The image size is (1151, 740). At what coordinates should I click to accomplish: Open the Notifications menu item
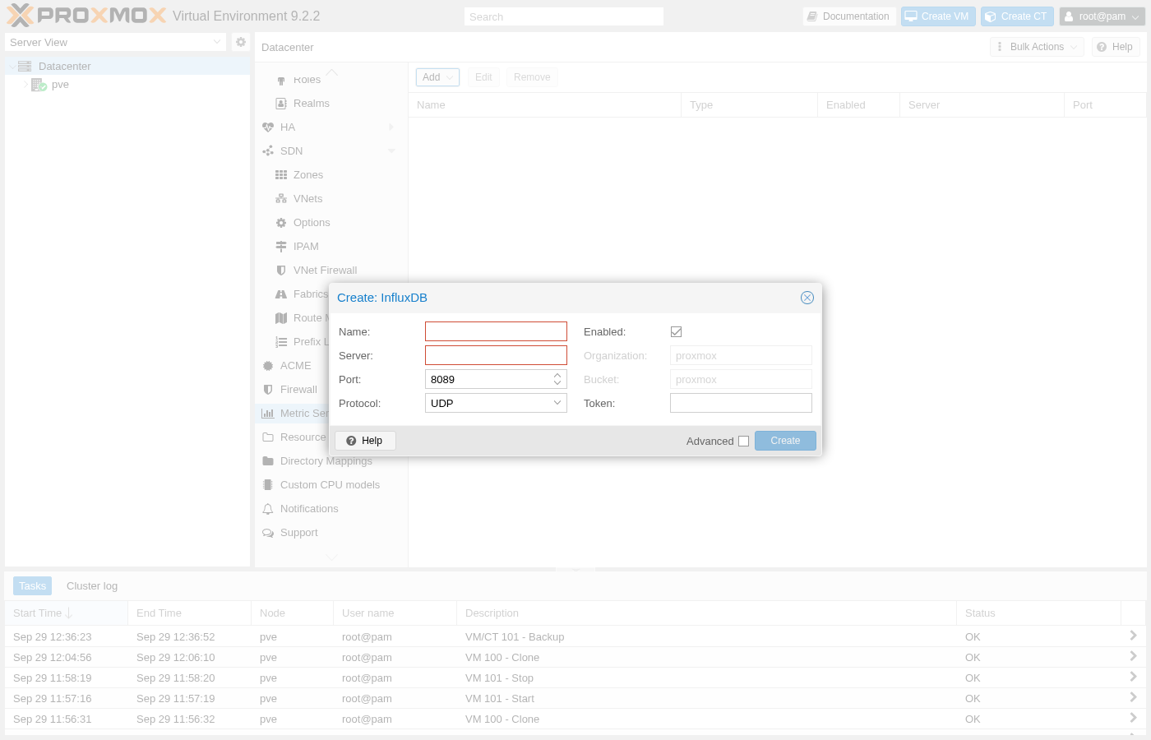coord(331,509)
